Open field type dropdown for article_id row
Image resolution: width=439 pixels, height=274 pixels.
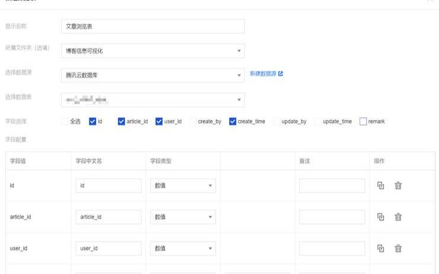[183, 217]
